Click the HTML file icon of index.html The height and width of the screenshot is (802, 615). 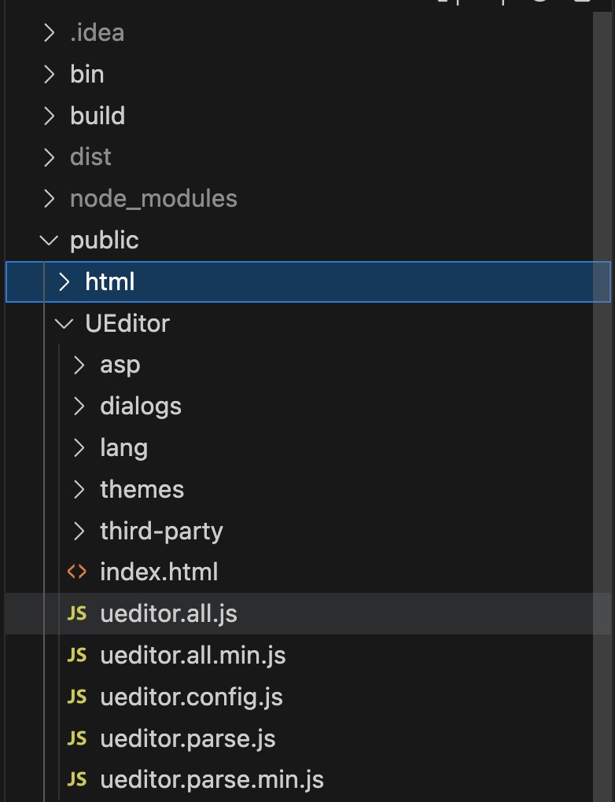(x=77, y=572)
